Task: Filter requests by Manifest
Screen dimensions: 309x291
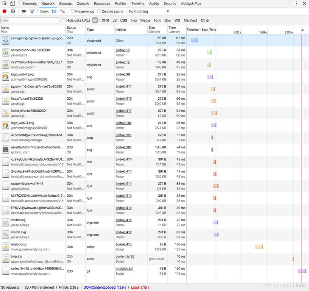Action: (x=190, y=20)
